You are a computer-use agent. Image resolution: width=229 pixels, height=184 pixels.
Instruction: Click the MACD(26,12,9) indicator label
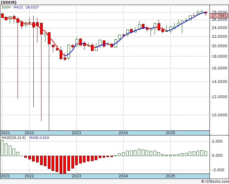coord(13,138)
